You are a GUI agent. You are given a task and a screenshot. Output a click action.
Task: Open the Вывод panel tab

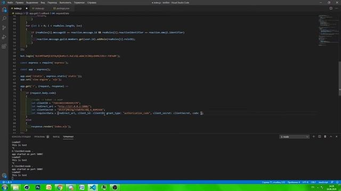point(56,137)
